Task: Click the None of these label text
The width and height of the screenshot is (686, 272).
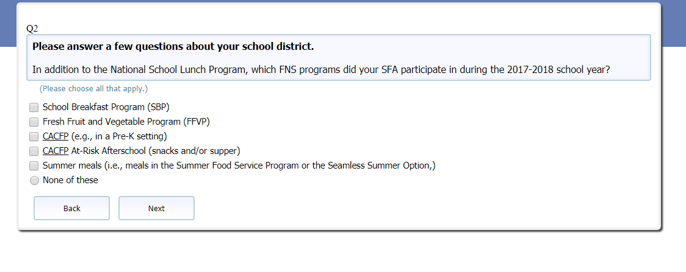Action: [70, 180]
